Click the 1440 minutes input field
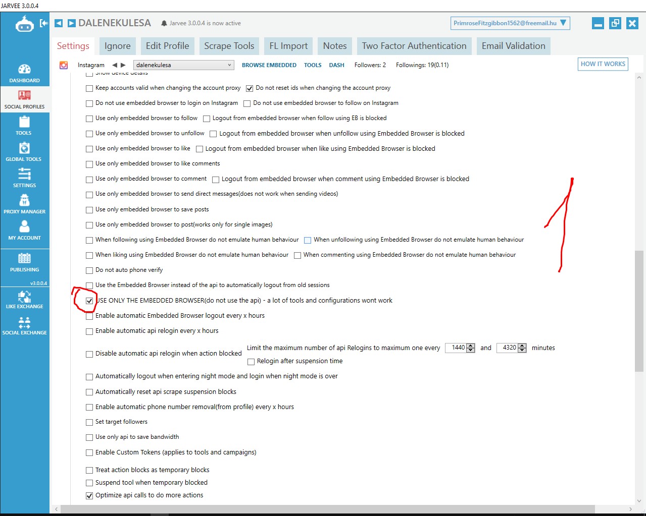This screenshot has width=646, height=516. 456,348
